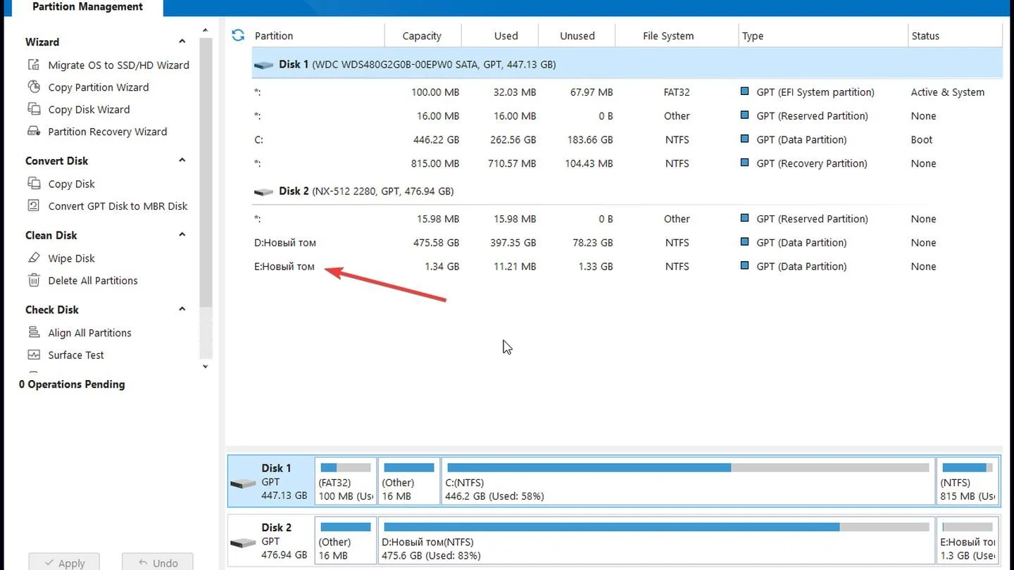The image size is (1014, 570).
Task: Sort by the Capacity column header
Action: pos(423,36)
